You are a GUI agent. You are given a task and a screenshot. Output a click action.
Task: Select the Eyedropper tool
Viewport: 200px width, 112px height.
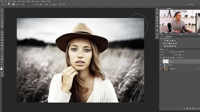[2, 24]
